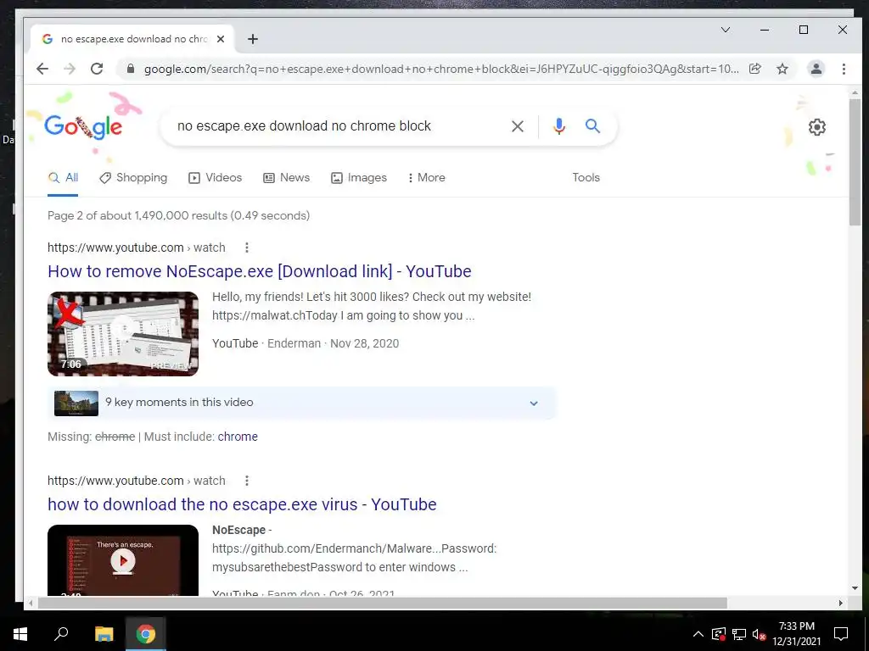
Task: Click the horizontal scrollbar thumb
Action: click(382, 603)
